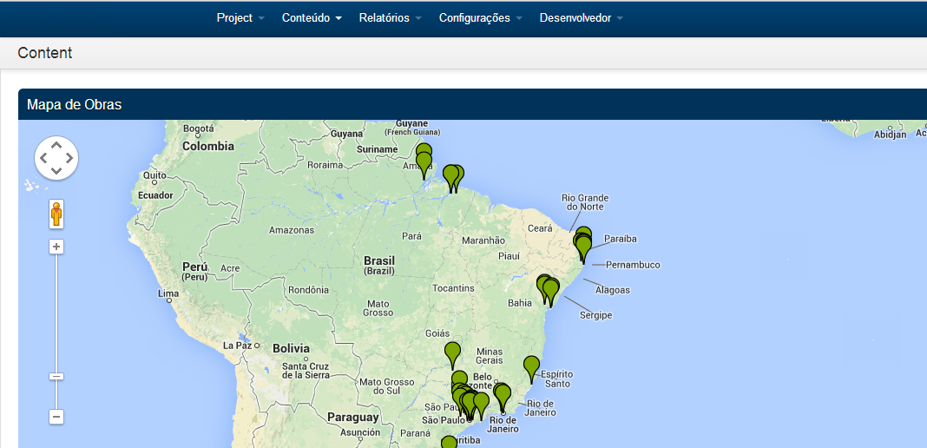Click the Colombia label on map

[208, 146]
